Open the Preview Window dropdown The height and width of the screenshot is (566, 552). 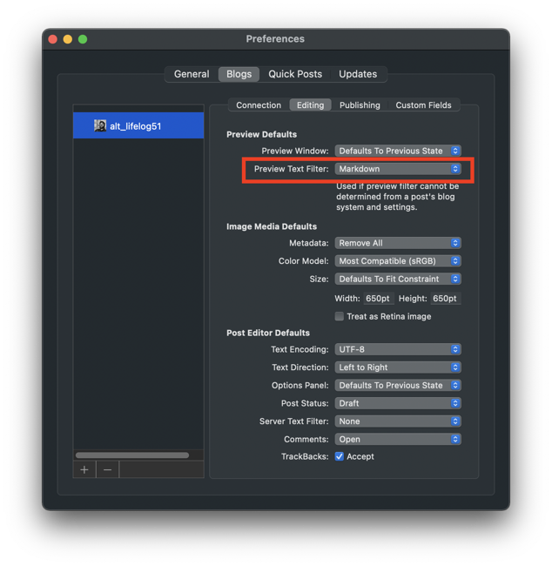[x=398, y=151]
